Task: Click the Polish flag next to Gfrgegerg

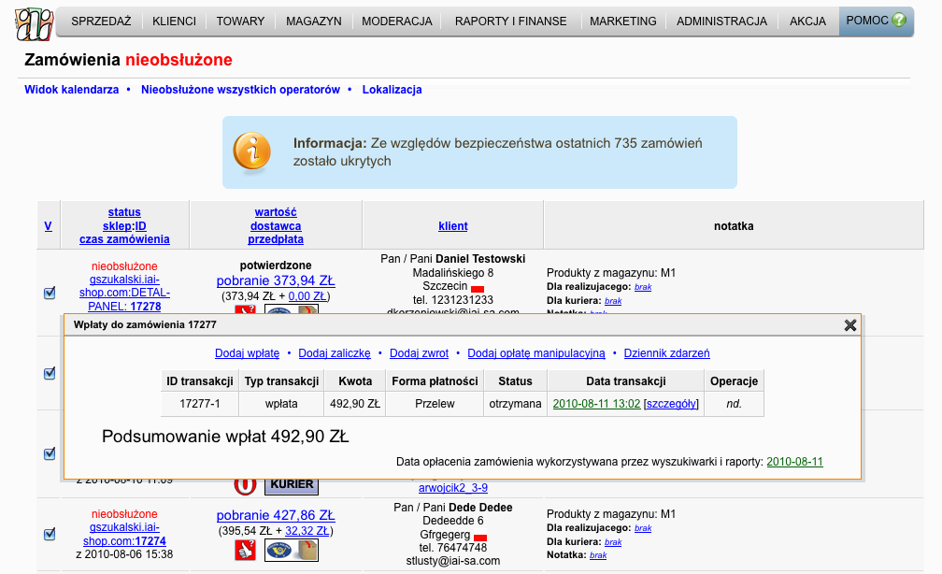Action: 480,538
